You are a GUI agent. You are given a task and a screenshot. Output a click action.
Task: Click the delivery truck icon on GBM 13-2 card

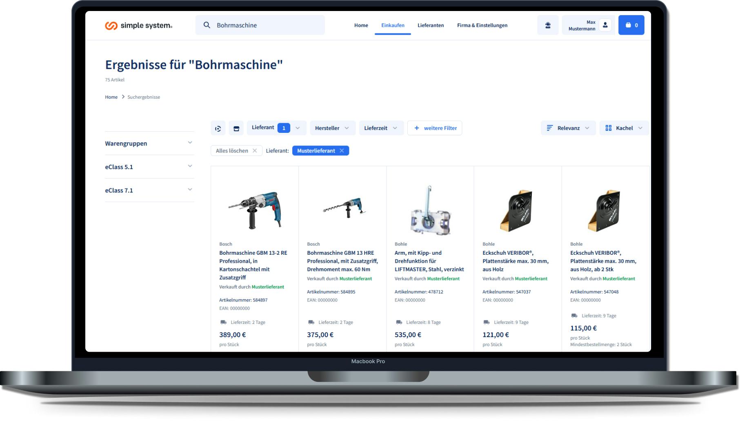[x=223, y=322]
